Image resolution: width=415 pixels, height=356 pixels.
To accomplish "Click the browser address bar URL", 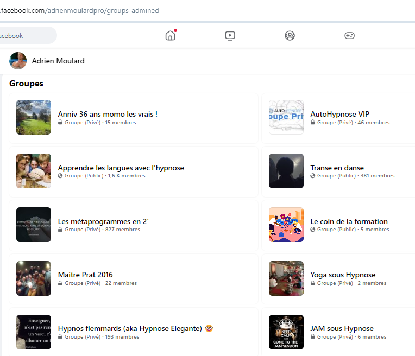I will click(x=81, y=10).
